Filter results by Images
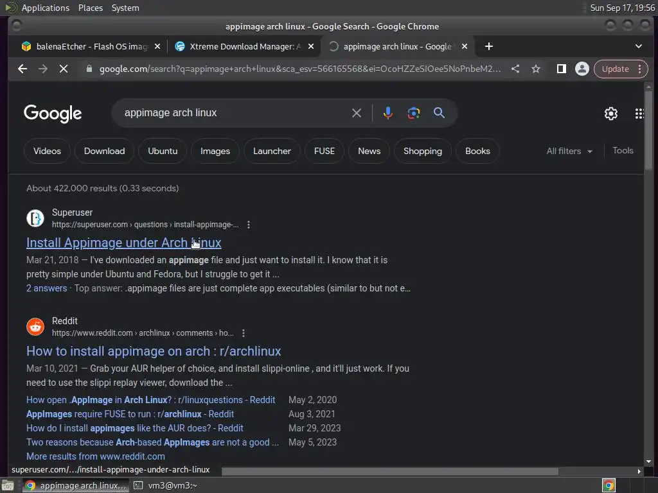The image size is (658, 493). pyautogui.click(x=215, y=151)
